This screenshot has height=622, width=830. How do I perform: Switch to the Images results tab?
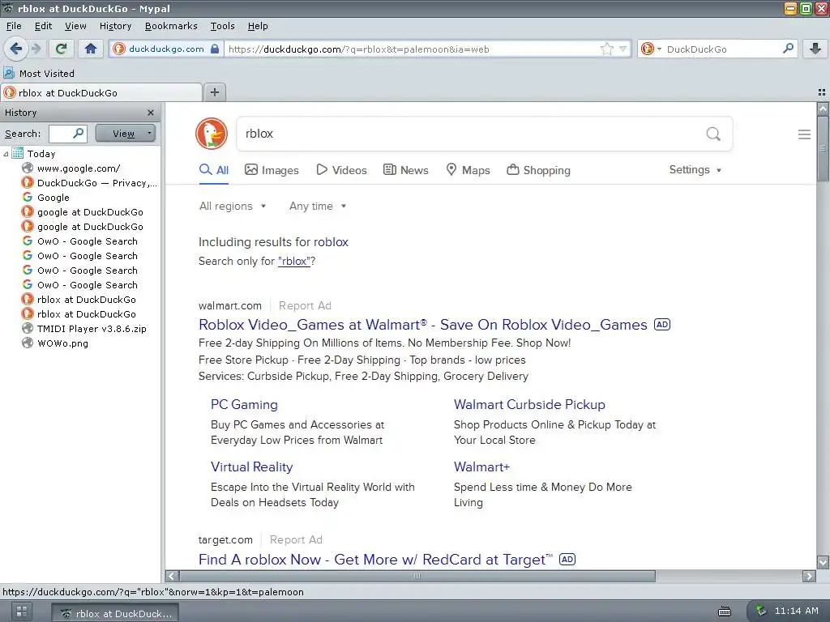click(272, 170)
